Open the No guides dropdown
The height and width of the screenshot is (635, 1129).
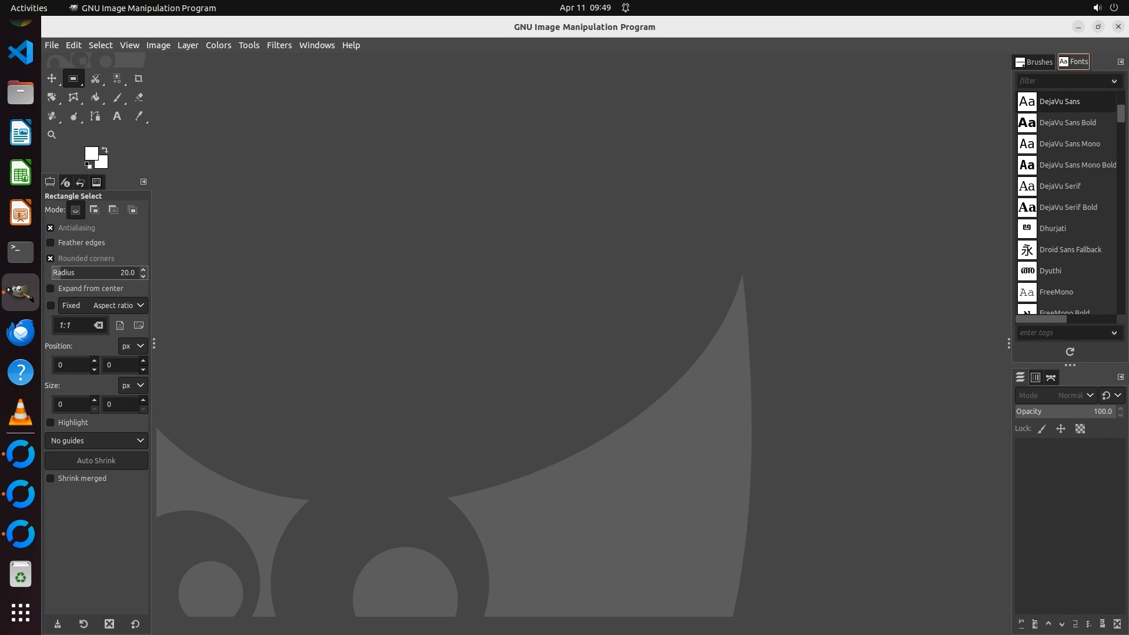click(96, 441)
